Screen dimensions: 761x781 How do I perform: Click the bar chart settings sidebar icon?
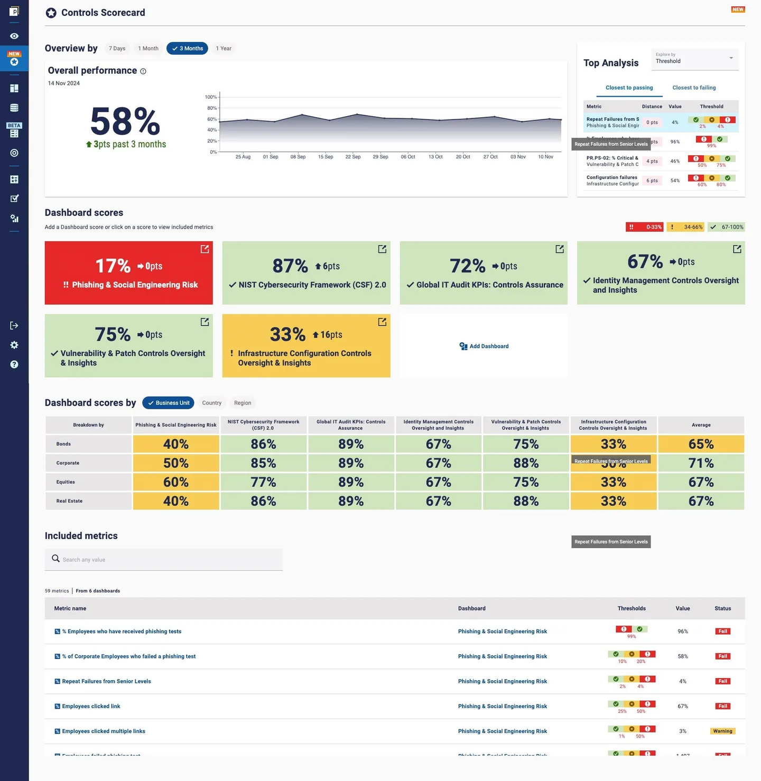(x=14, y=218)
